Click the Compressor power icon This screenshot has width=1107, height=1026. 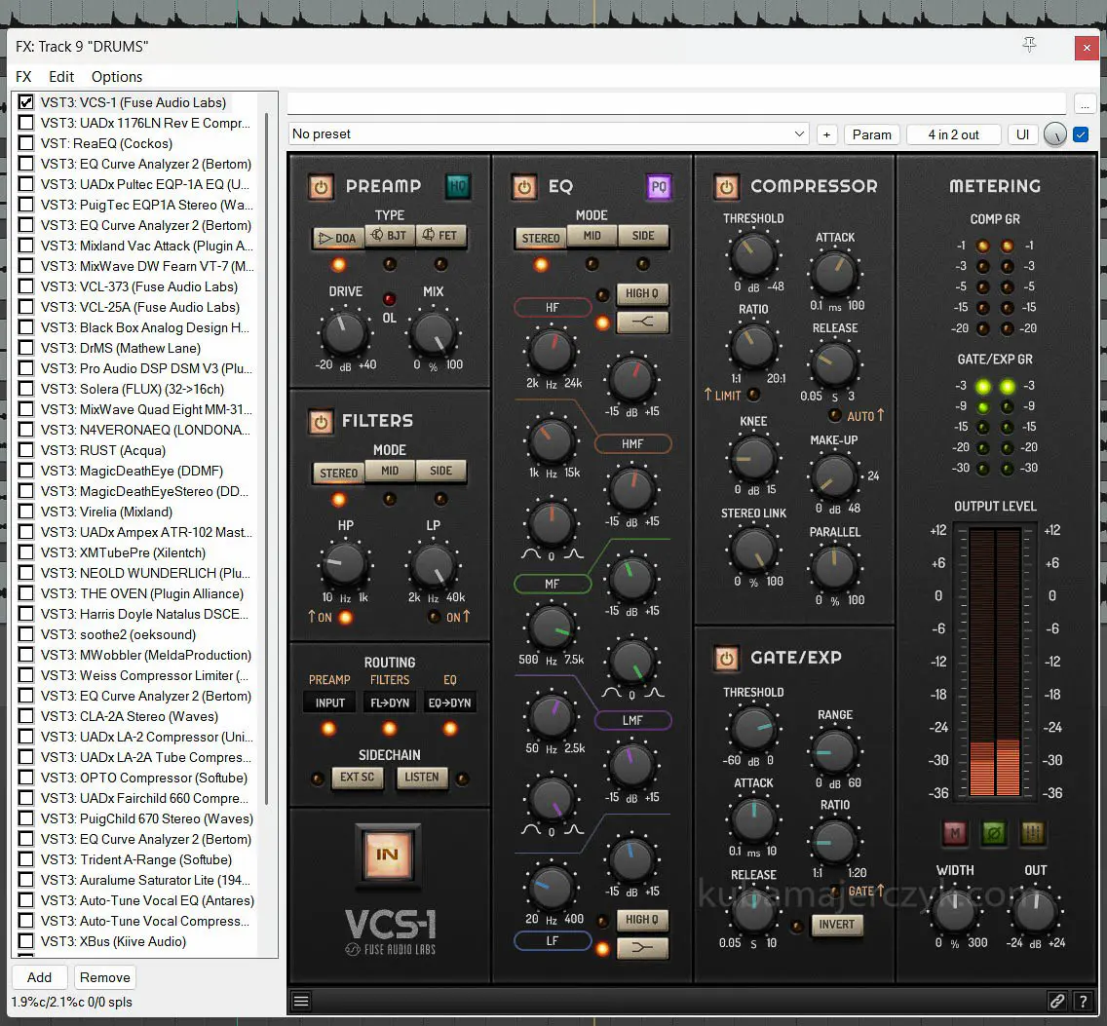[x=726, y=186]
